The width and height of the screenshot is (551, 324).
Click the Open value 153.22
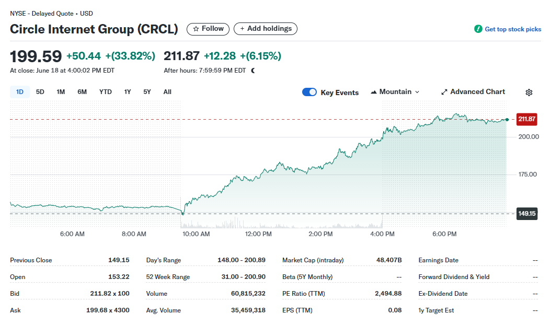tap(119, 277)
